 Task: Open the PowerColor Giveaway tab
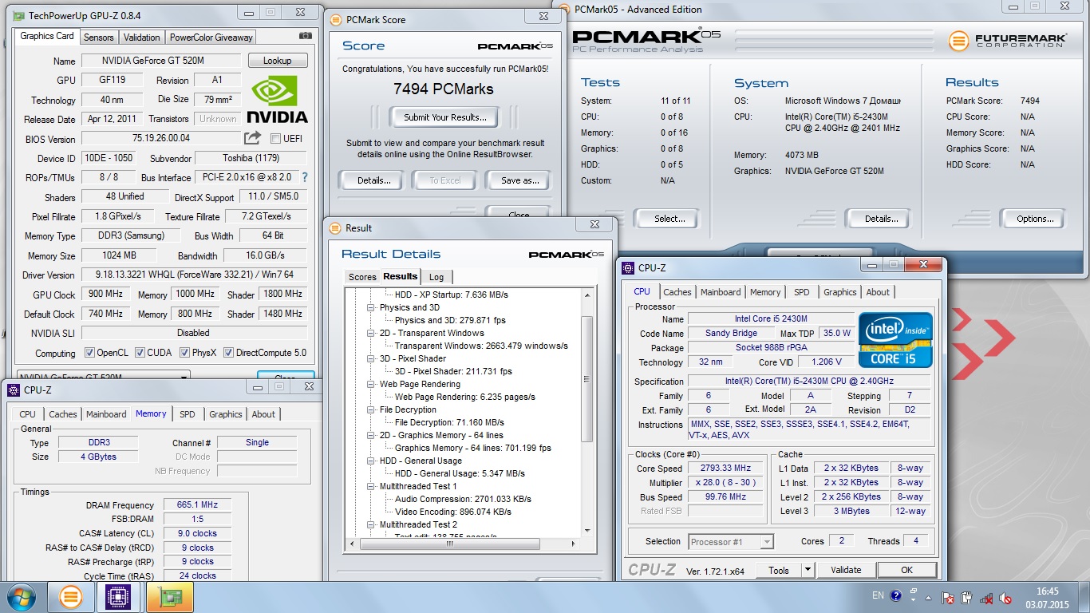point(211,37)
